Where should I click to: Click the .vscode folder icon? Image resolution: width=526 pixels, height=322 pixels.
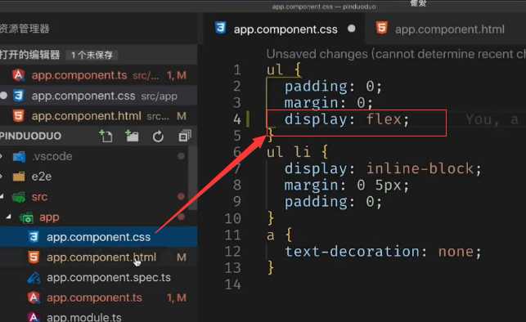point(19,156)
